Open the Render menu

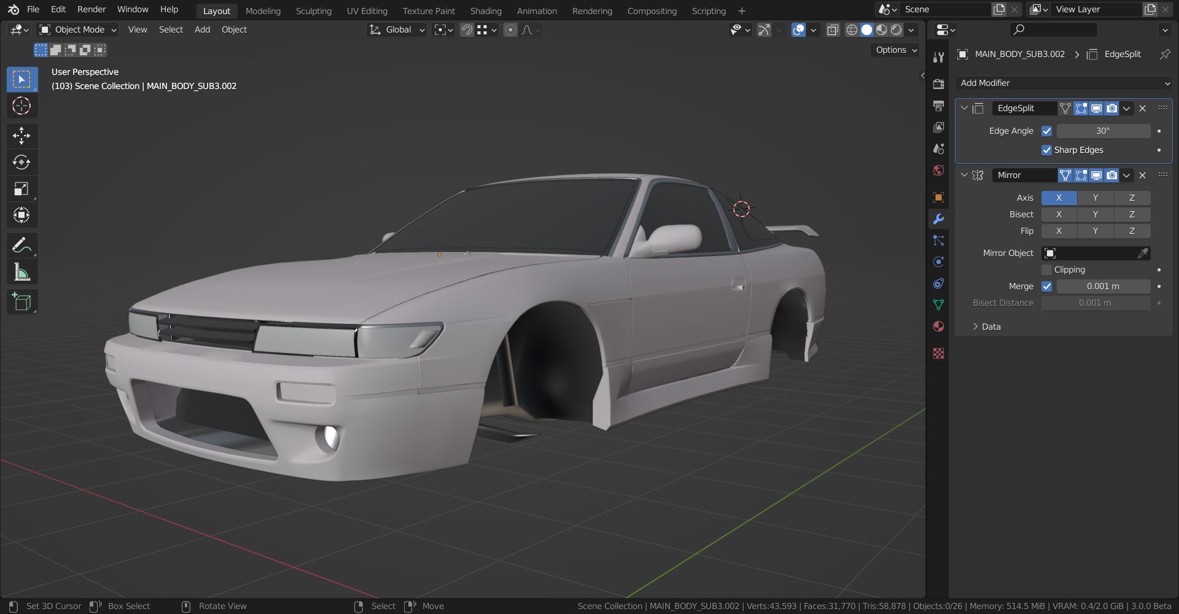91,9
